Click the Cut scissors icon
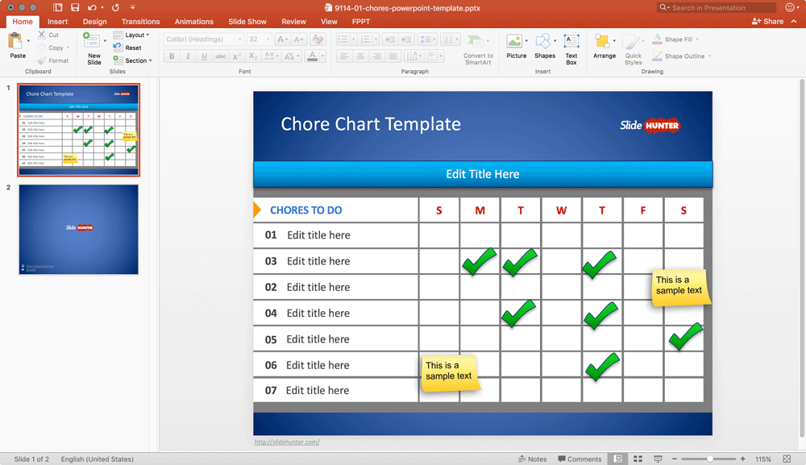Viewport: 806px width, 465px height. (42, 35)
